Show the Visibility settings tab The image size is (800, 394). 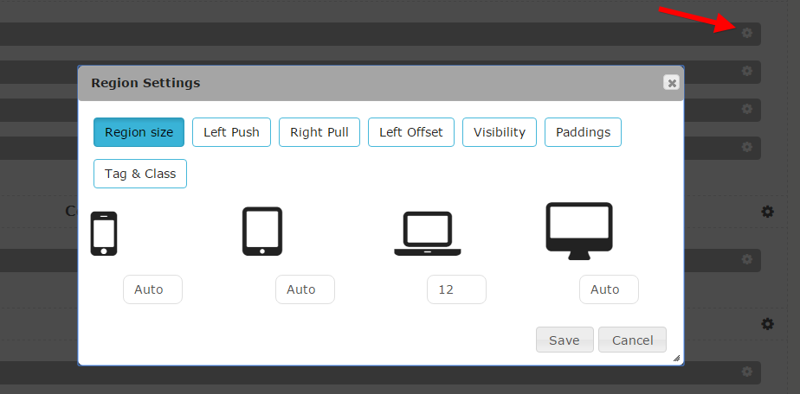pyautogui.click(x=500, y=132)
